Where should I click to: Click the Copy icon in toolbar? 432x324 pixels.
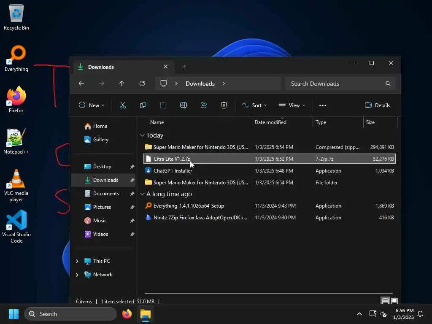[x=143, y=105]
